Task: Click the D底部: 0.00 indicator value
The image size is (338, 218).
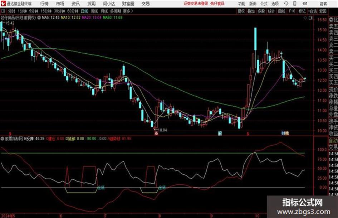Action: 75,139
